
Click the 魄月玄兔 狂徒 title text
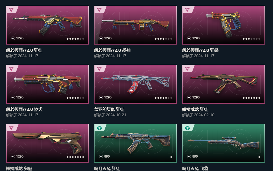pyautogui.click(x=107, y=168)
